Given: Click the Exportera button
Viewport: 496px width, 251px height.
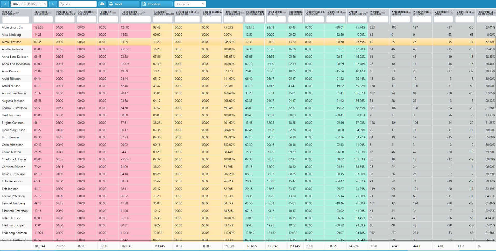Looking at the screenshot, I should point(157,4).
